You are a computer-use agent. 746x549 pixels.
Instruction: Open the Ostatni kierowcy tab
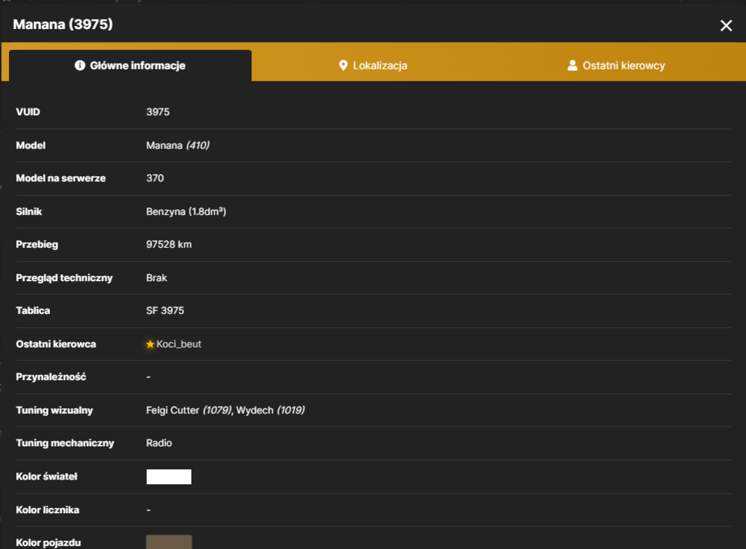click(616, 66)
